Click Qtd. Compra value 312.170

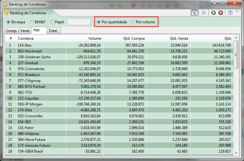[138, 145]
